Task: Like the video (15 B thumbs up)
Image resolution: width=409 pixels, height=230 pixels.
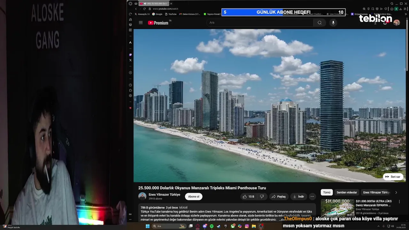Action: pos(248,196)
